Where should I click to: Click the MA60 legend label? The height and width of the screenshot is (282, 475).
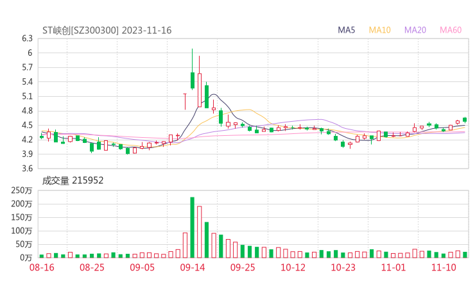pyautogui.click(x=451, y=30)
